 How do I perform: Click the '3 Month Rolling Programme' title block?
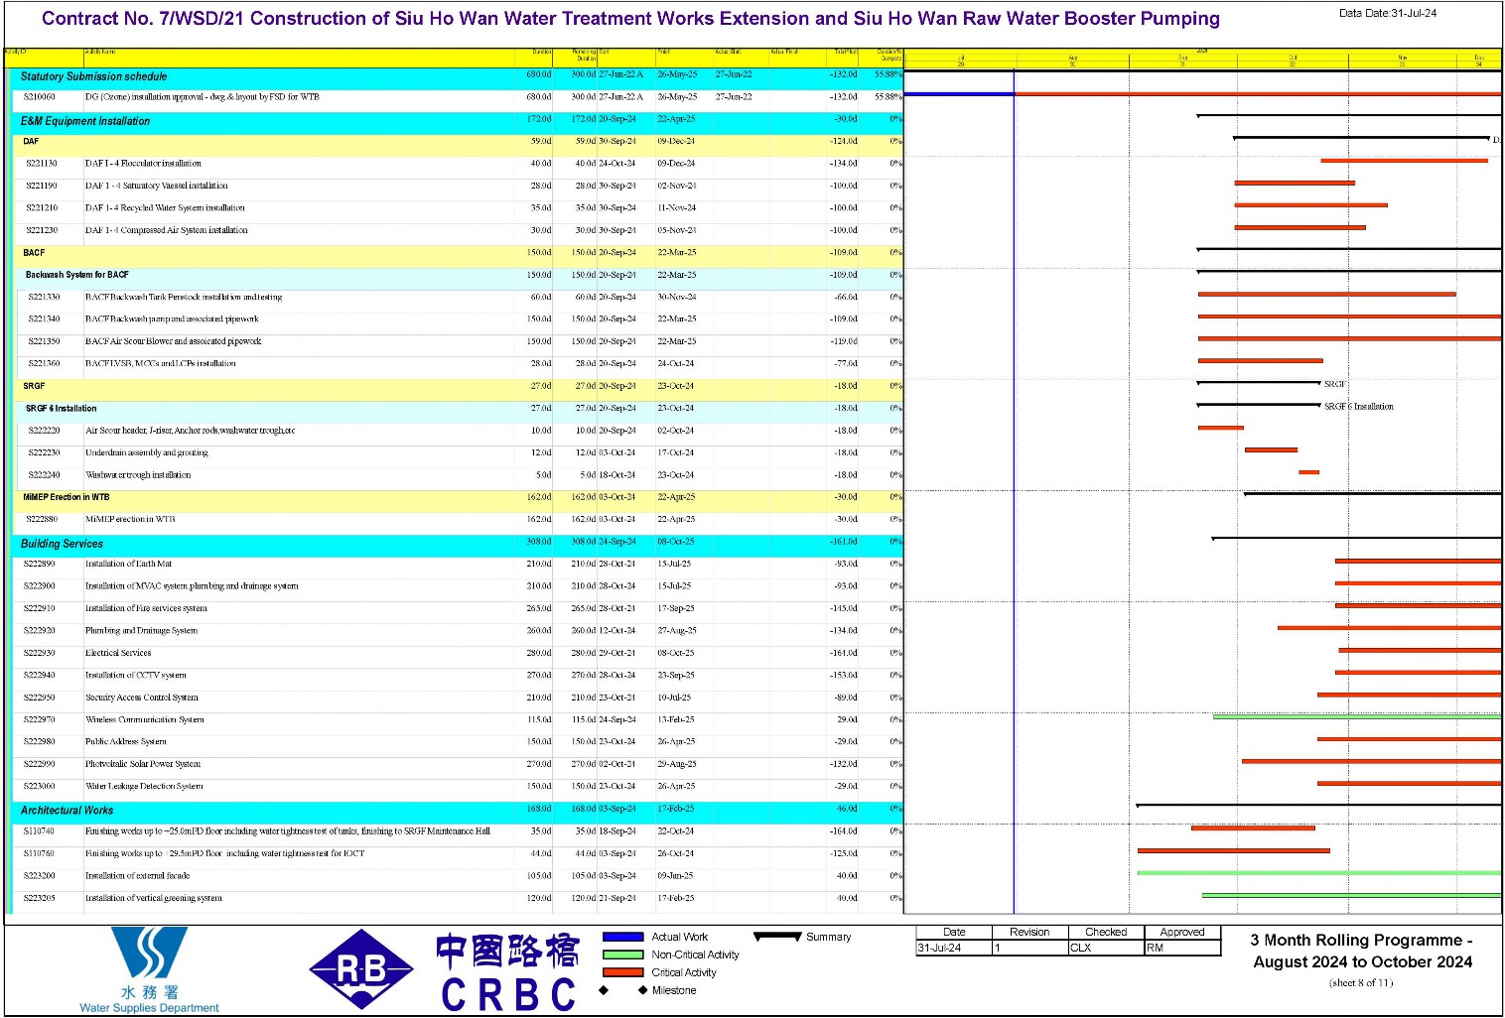tap(1362, 951)
